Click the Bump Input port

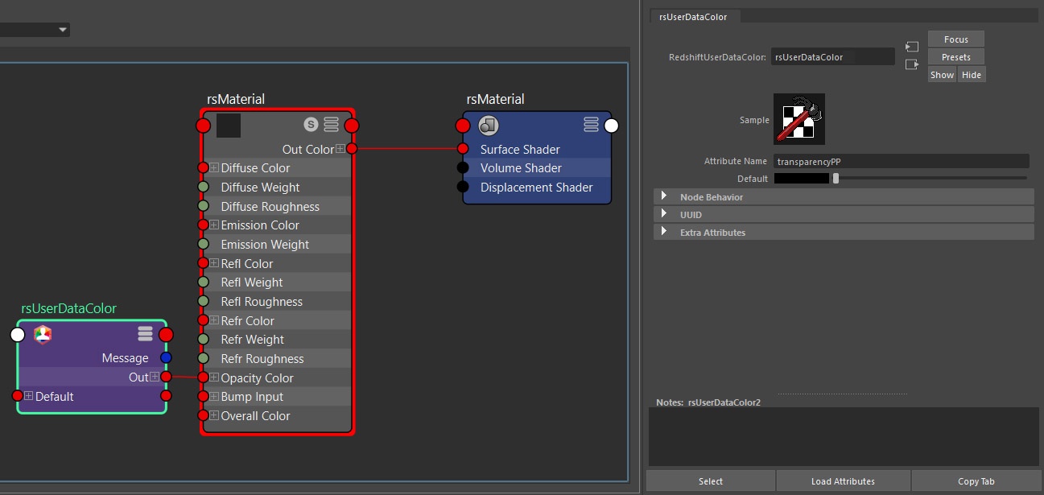(204, 396)
